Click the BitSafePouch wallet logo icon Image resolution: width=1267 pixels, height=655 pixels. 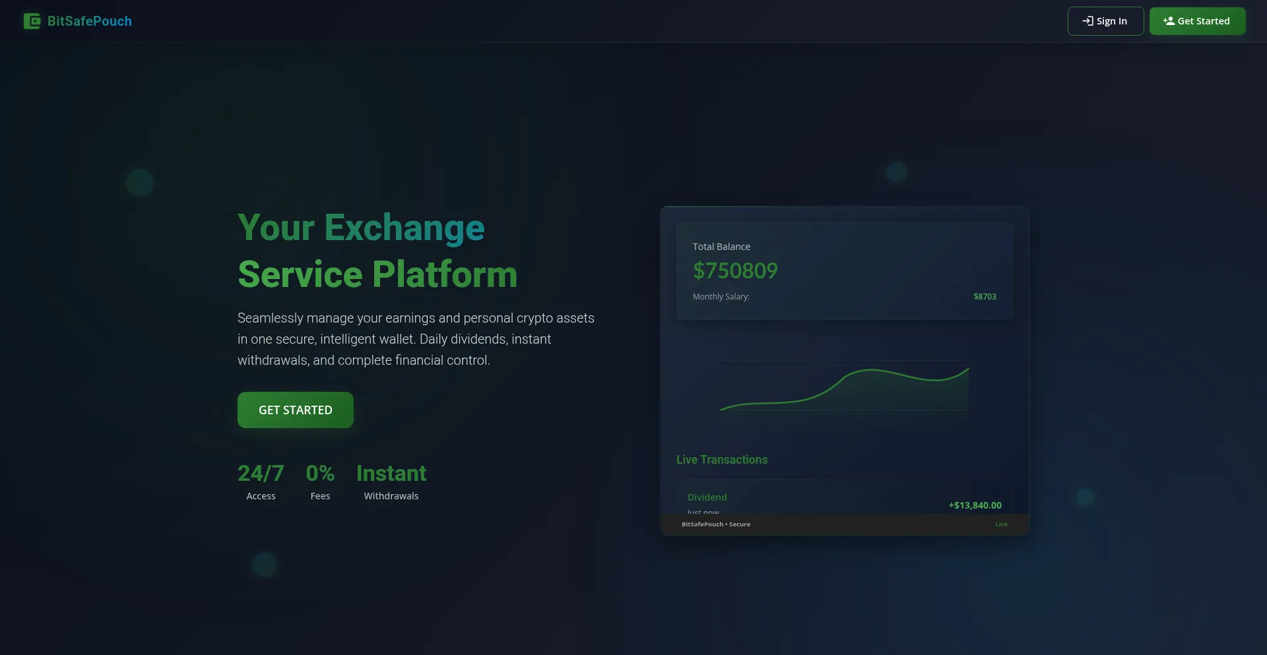click(32, 21)
